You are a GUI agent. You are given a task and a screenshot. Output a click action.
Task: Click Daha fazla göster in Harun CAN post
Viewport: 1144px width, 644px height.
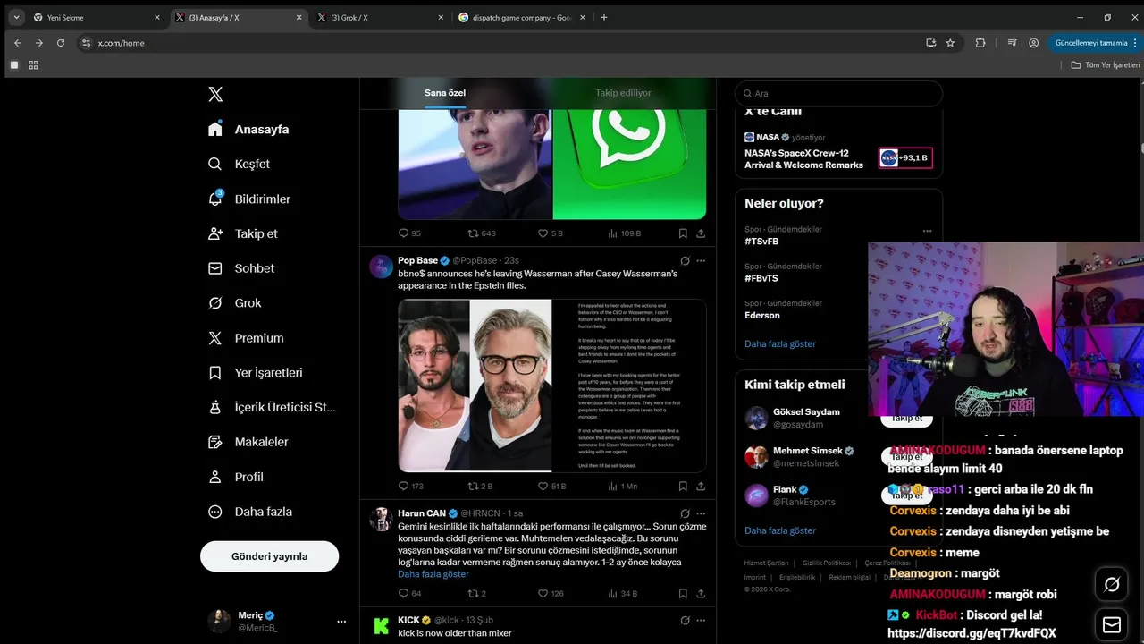pos(433,574)
